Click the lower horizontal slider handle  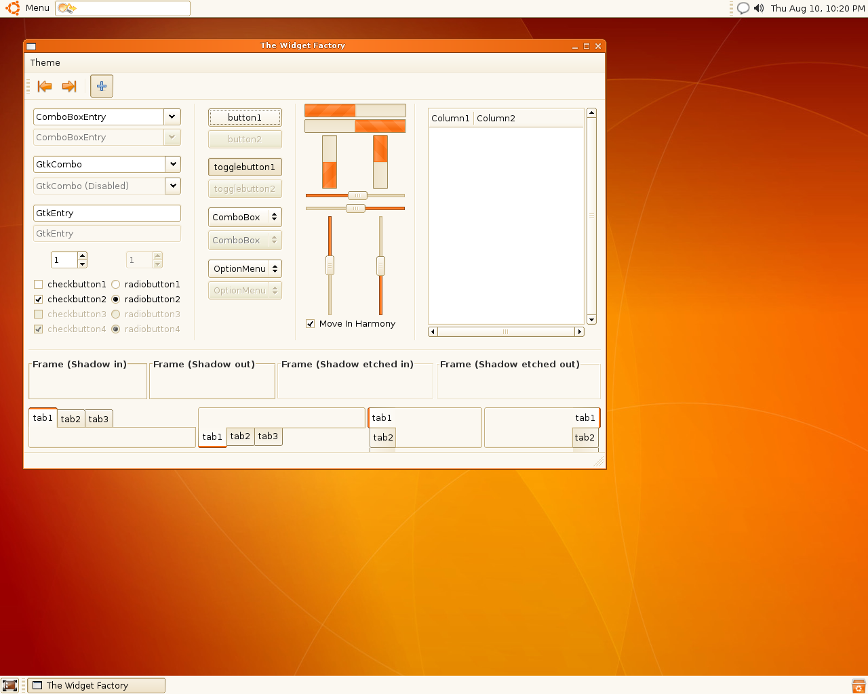point(355,209)
